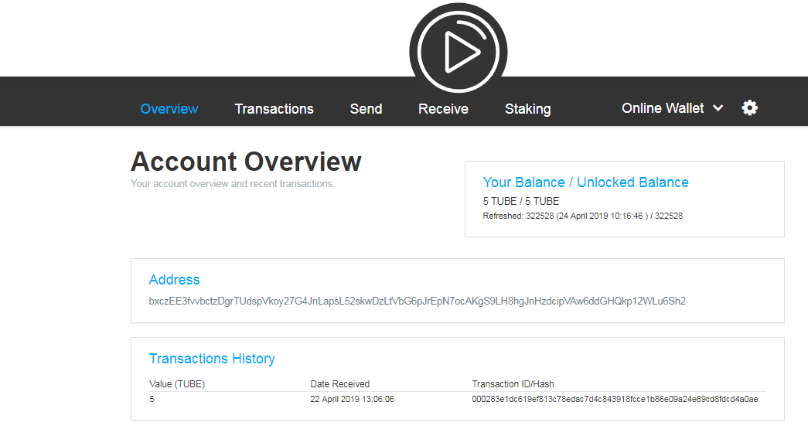
Task: Click the Address section heading
Action: (174, 280)
